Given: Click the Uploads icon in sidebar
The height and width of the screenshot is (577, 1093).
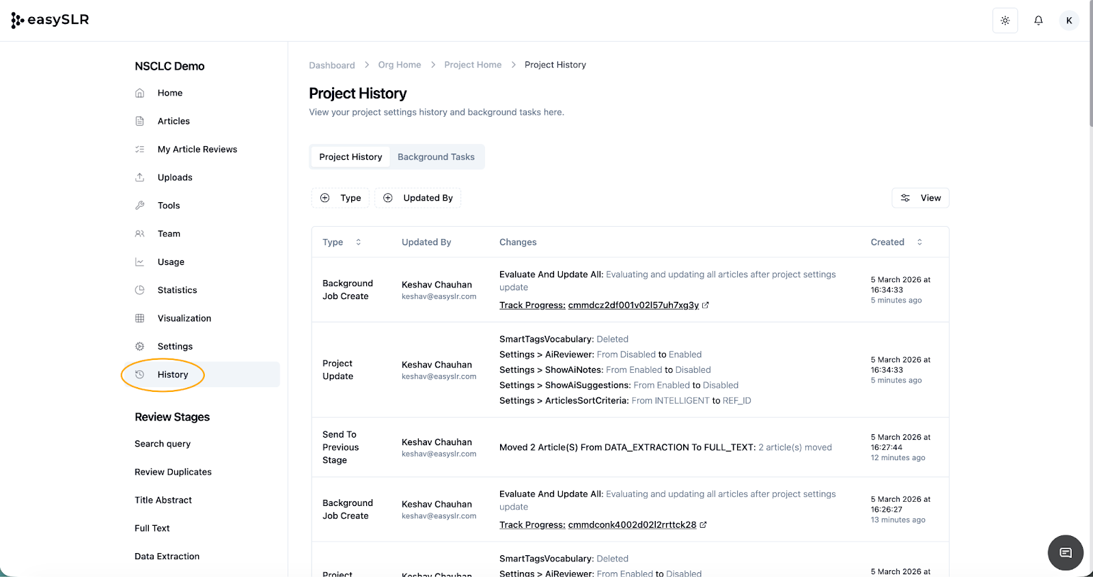Looking at the screenshot, I should (140, 178).
